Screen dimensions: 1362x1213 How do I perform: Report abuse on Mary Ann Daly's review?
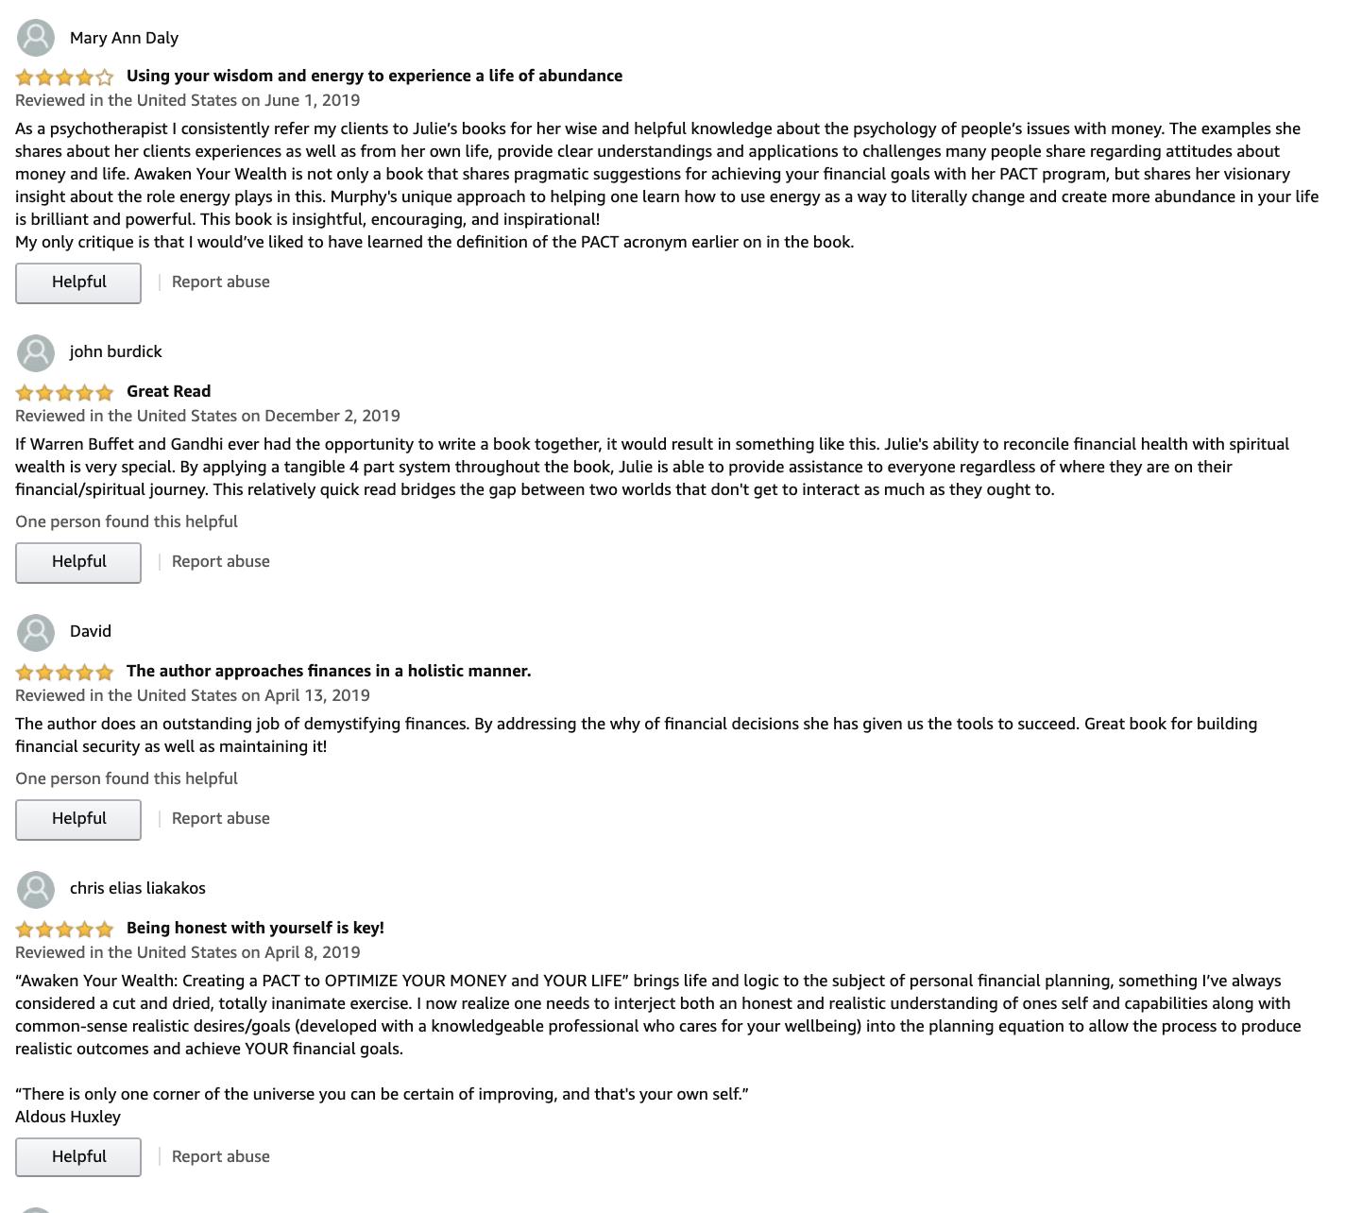[221, 282]
